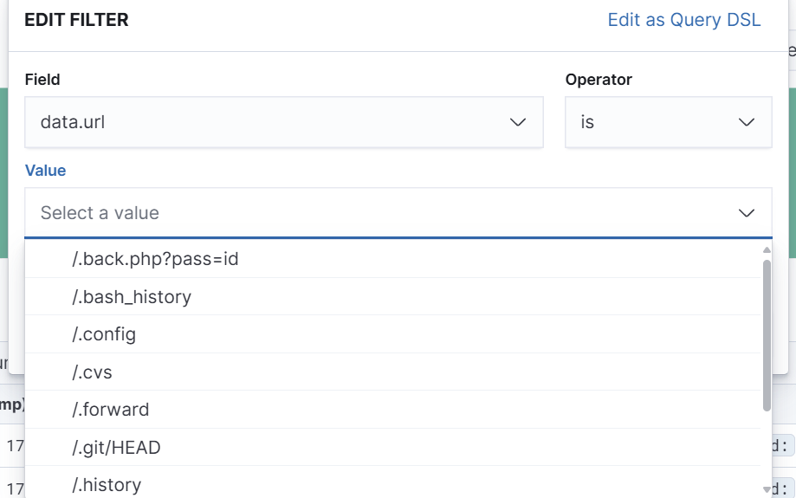796x498 pixels.
Task: Click the Operator chevron arrow icon
Action: (x=746, y=122)
